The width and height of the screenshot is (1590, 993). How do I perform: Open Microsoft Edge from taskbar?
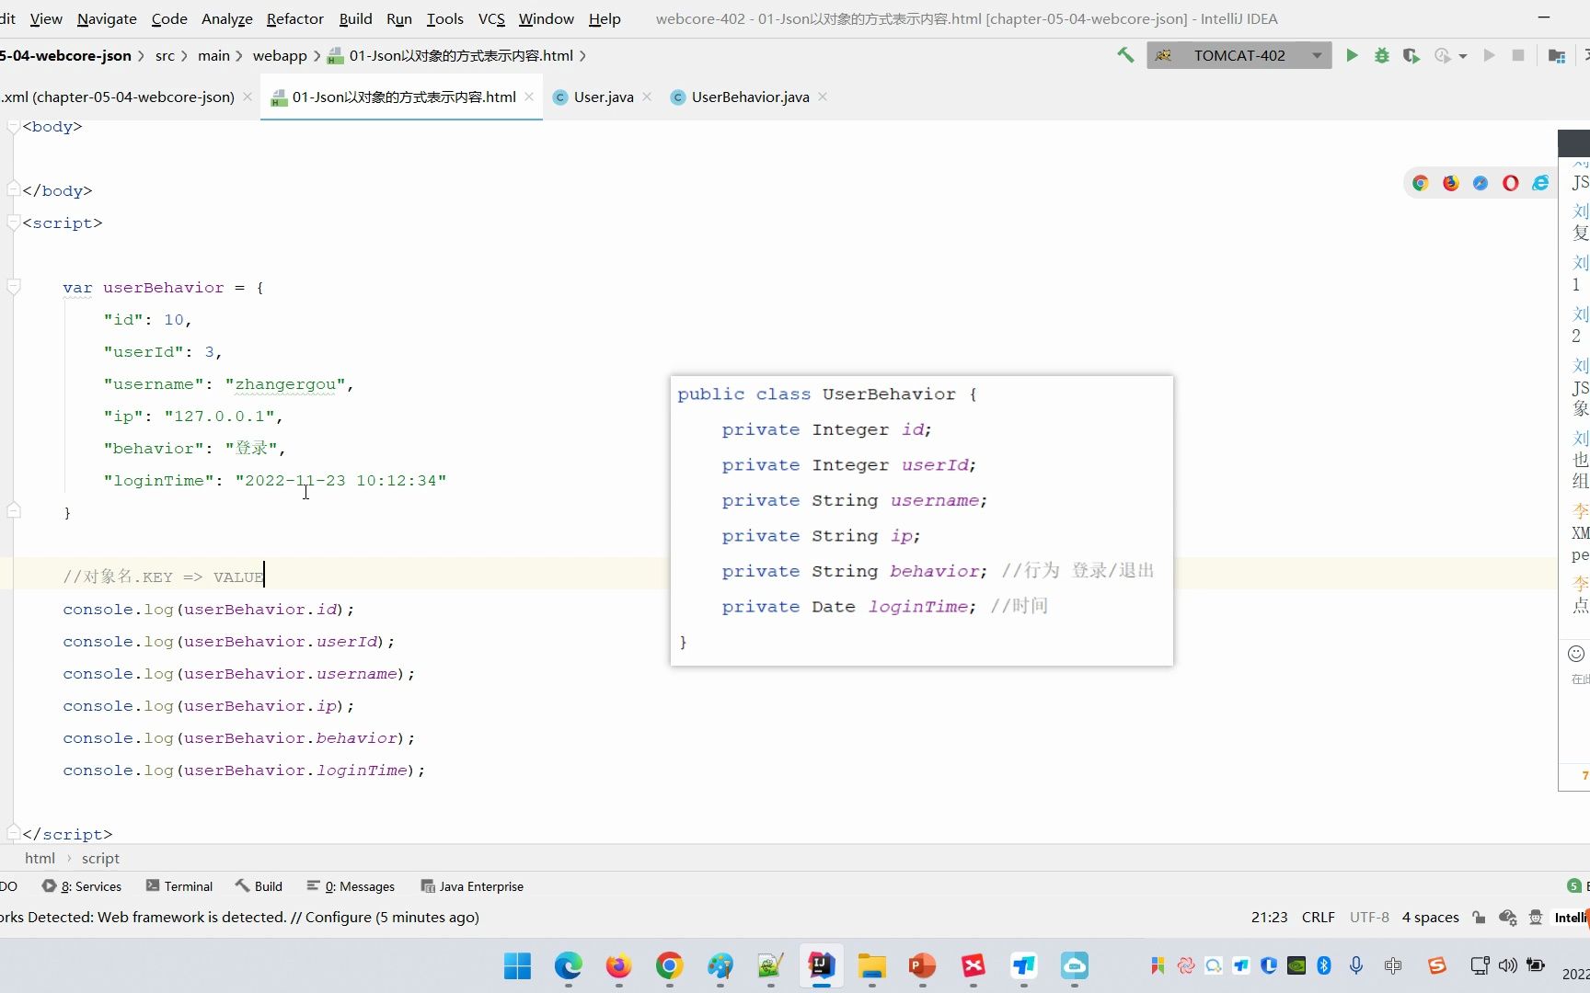[x=568, y=965]
